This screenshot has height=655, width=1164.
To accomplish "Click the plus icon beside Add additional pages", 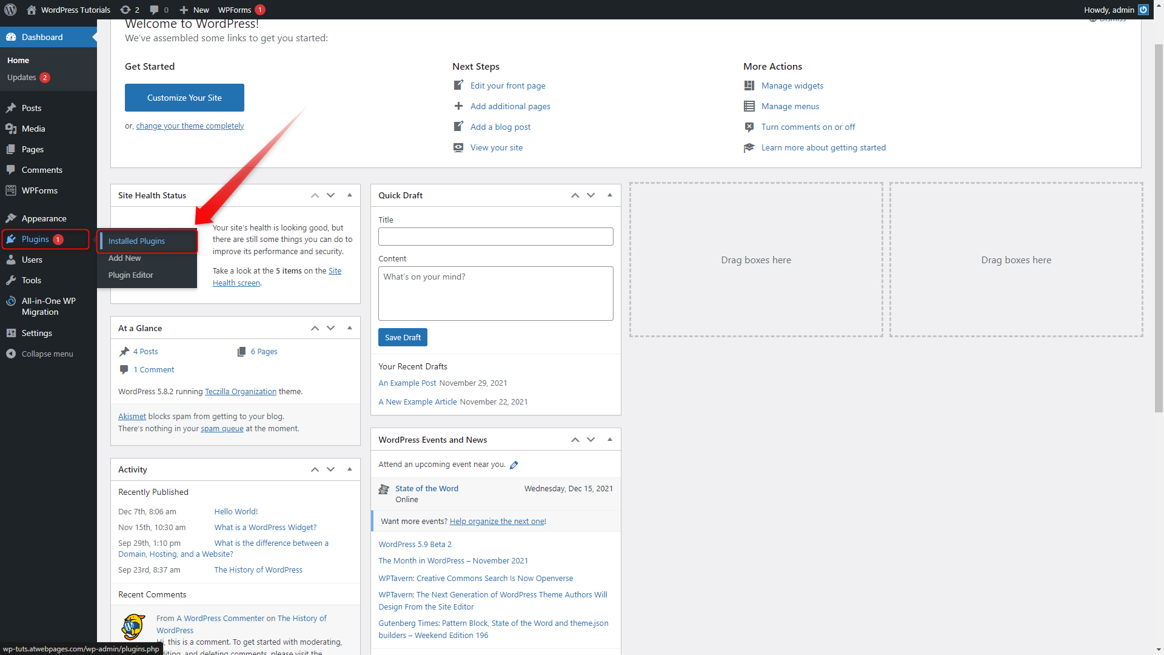I will pyautogui.click(x=458, y=106).
